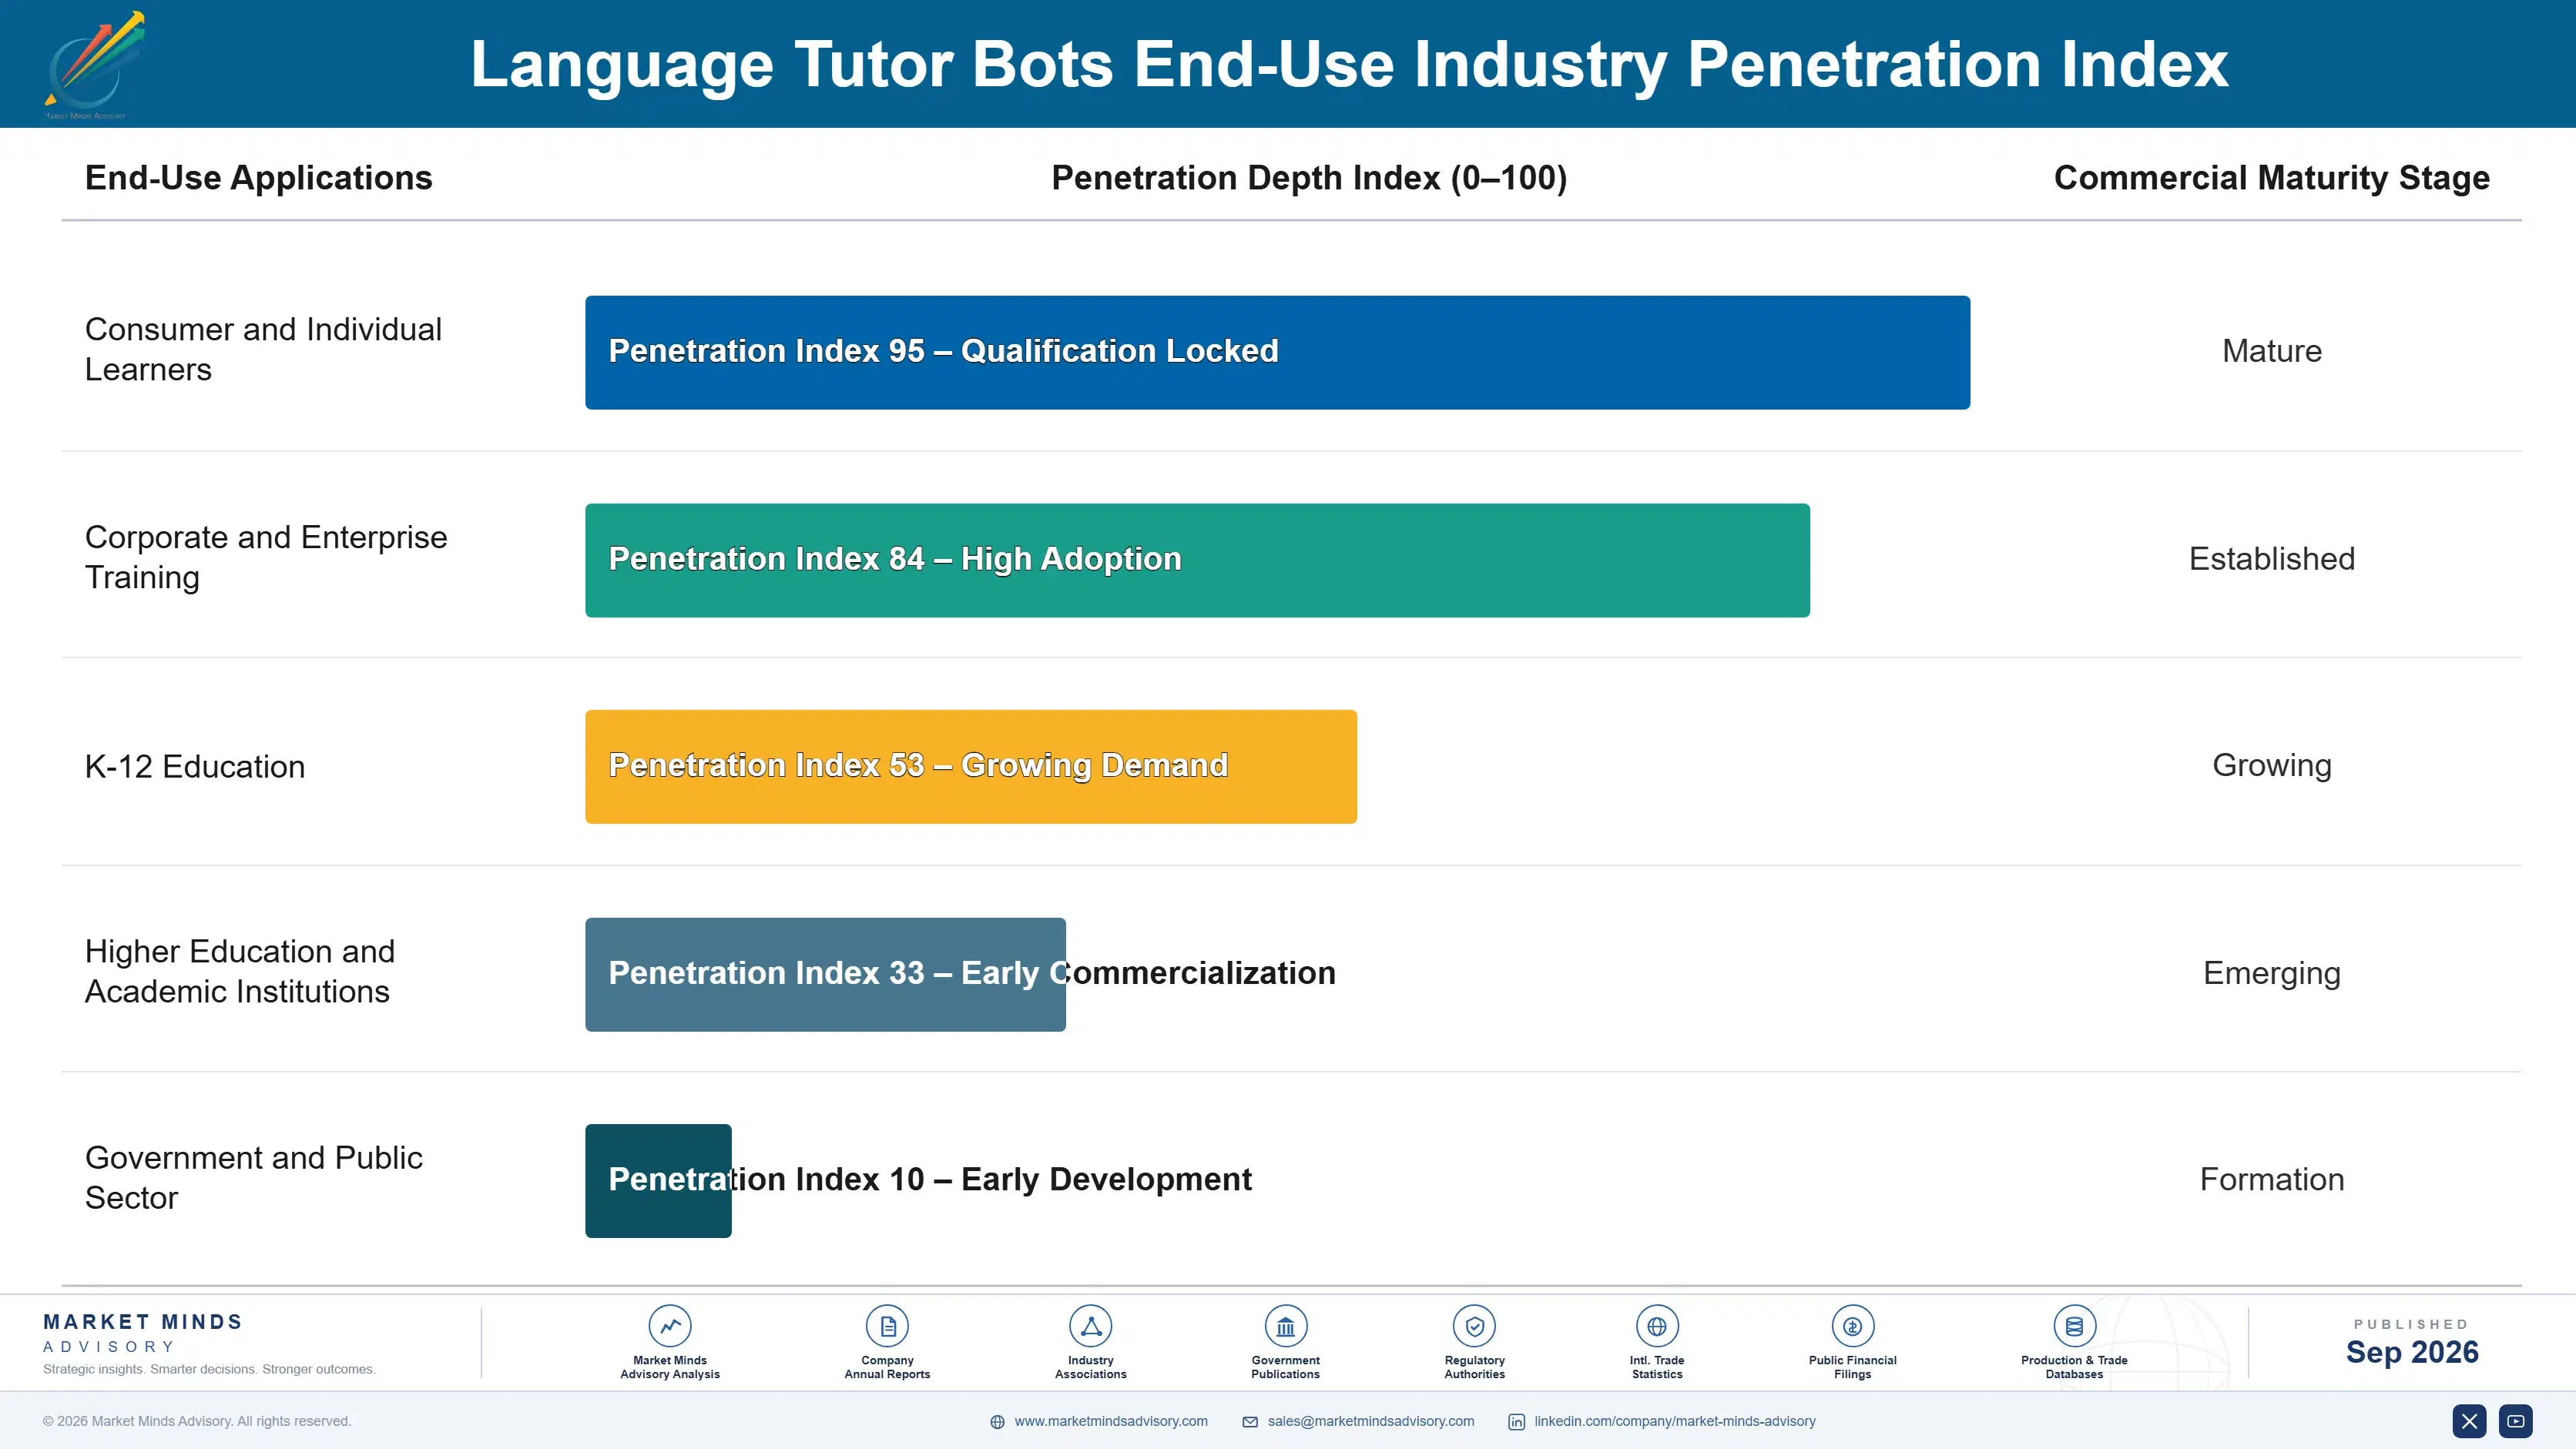The image size is (2576, 1449).
Task: Click the End-Use Applications column header
Action: click(x=258, y=178)
